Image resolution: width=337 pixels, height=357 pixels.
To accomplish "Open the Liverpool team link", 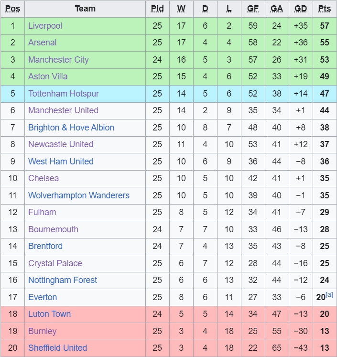I will [45, 26].
